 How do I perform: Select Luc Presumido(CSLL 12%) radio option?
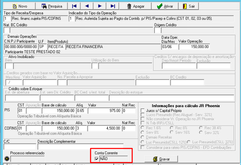[x=143, y=142]
